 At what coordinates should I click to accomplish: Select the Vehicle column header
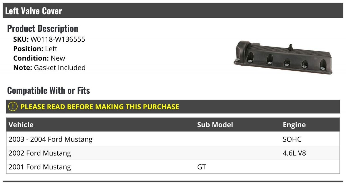(x=21, y=125)
